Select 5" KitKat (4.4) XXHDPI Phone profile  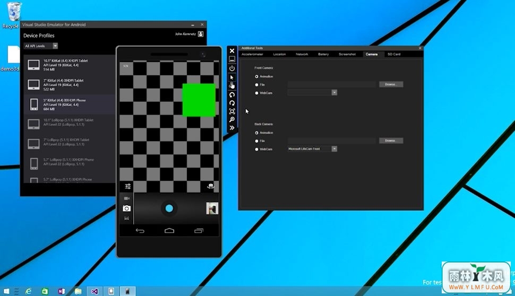[70, 105]
